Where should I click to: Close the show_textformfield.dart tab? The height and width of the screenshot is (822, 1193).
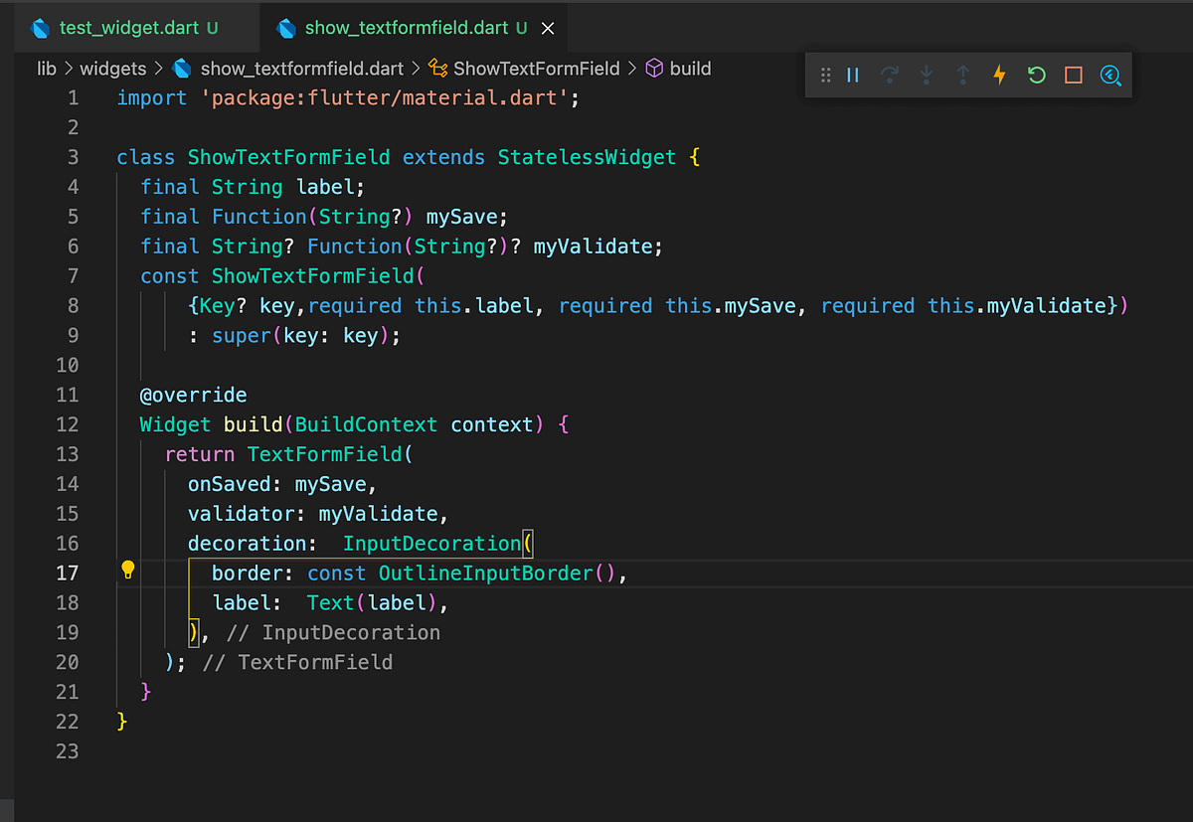pyautogui.click(x=548, y=28)
